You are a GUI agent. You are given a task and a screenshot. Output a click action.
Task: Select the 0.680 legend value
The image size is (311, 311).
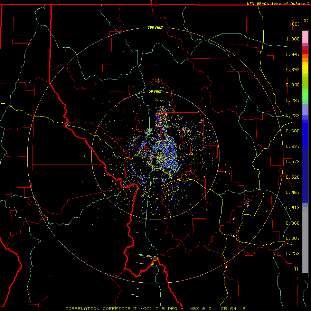[x=293, y=131]
